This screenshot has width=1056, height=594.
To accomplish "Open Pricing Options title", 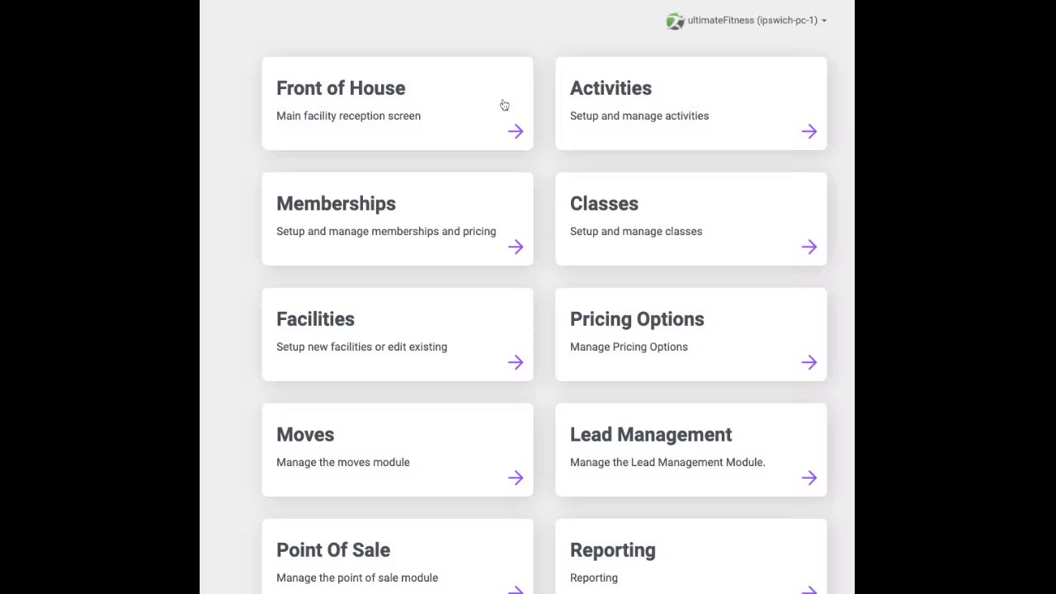I will [x=637, y=319].
